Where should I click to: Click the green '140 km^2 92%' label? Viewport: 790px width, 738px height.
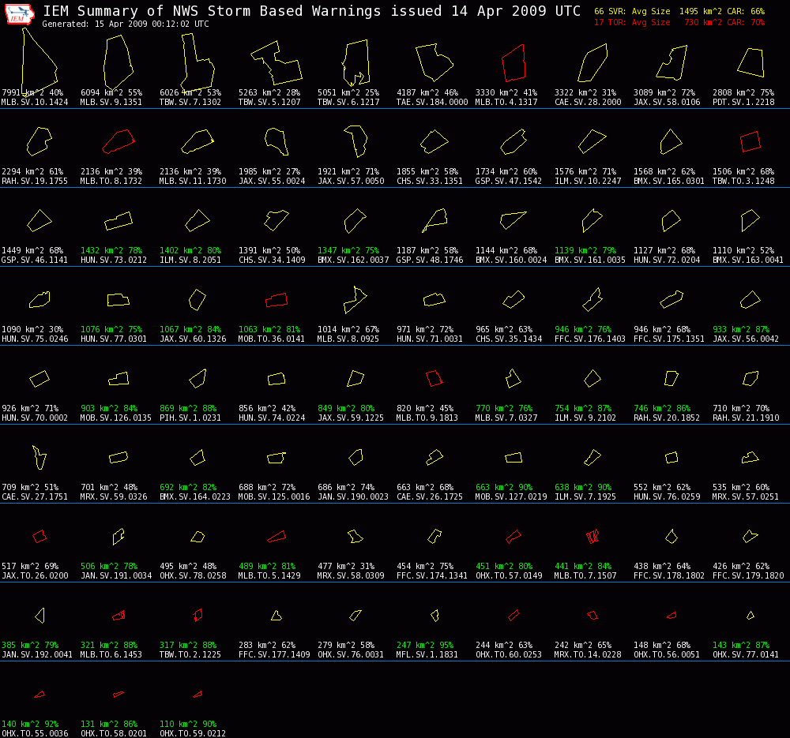click(x=30, y=724)
